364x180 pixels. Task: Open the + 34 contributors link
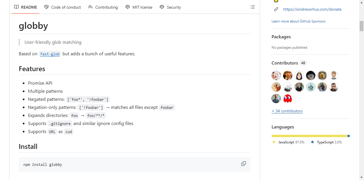click(x=287, y=111)
